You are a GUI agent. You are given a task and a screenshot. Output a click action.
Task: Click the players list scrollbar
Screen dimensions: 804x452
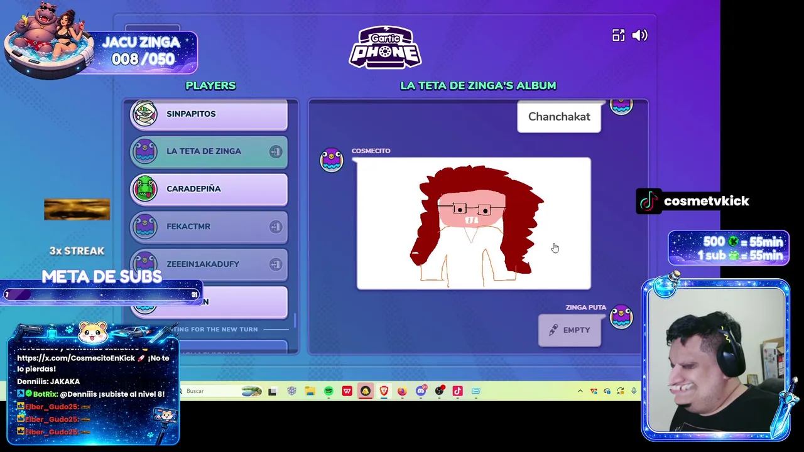(x=295, y=321)
